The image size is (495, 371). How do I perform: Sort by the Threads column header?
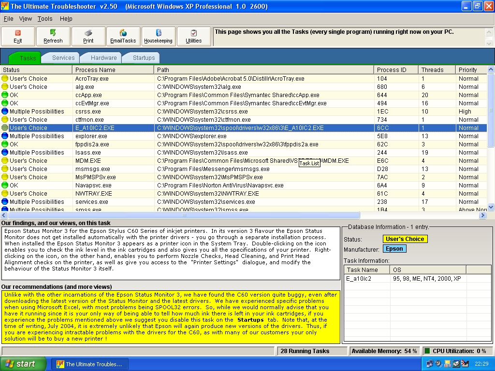[437, 70]
